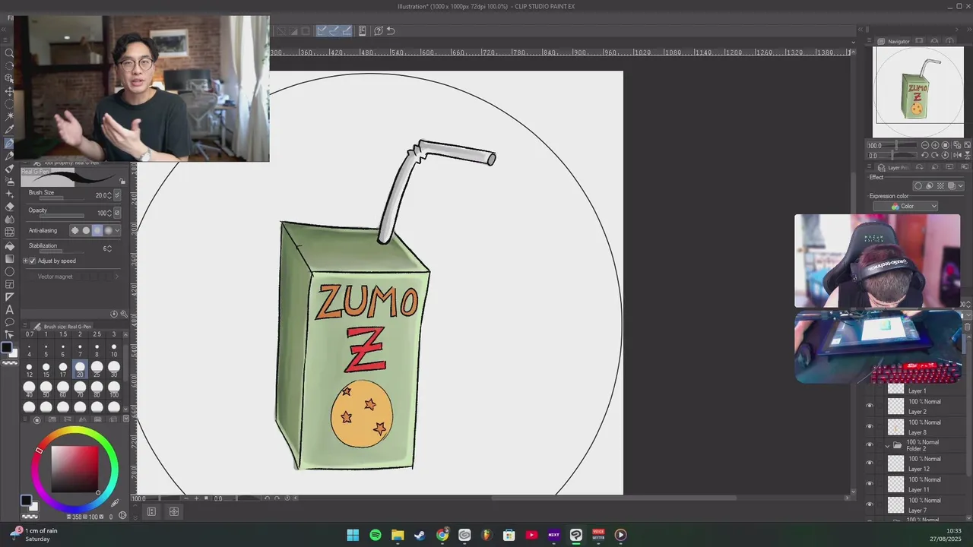Expand the Vector magnet arrow

116,277
